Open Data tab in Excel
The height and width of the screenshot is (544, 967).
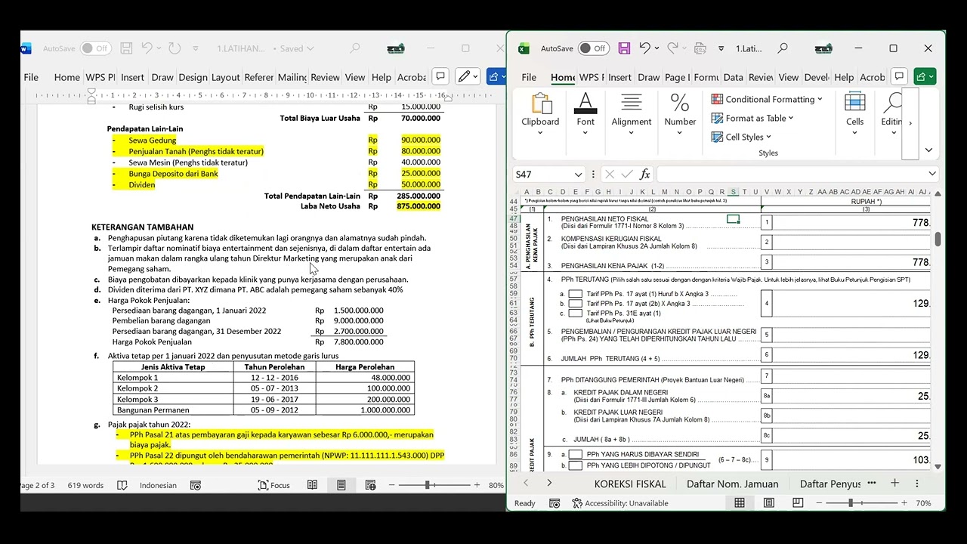click(733, 77)
